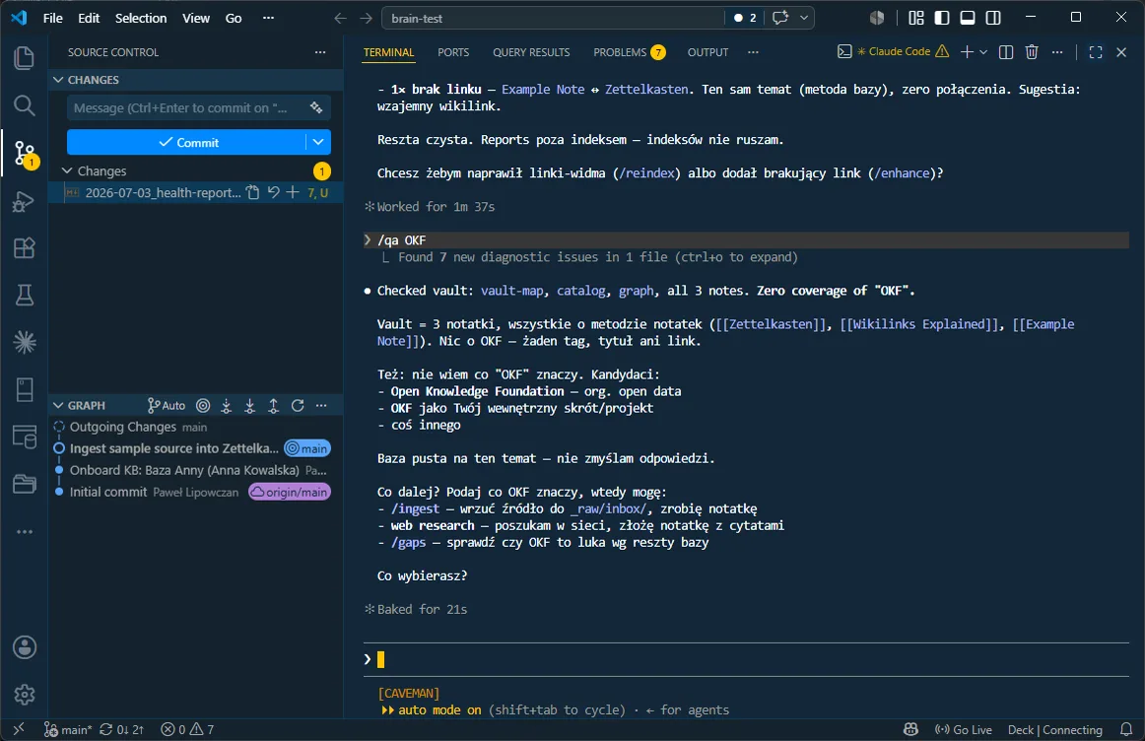The width and height of the screenshot is (1145, 741).
Task: Open the Testing flask view
Action: point(24,295)
